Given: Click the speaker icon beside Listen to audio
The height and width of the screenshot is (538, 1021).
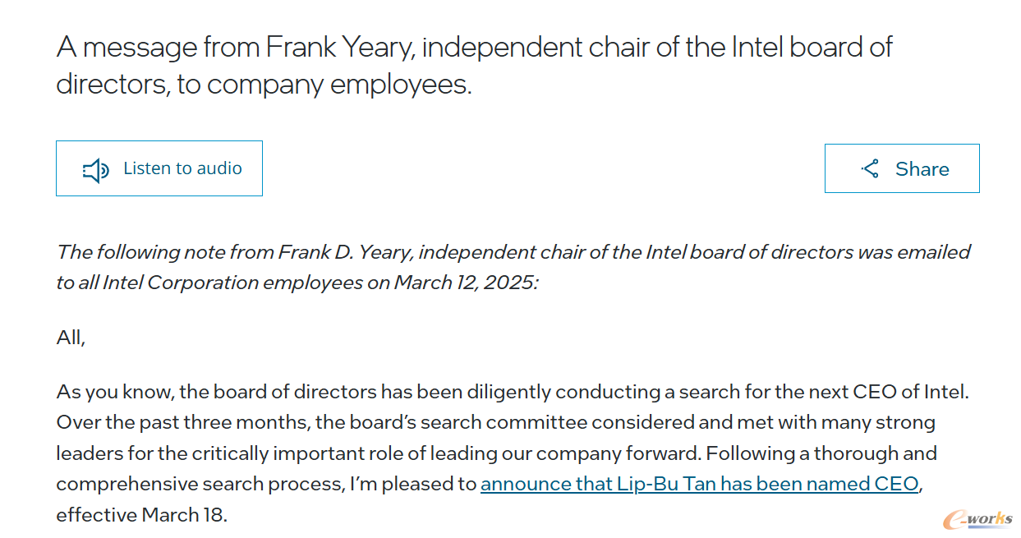Looking at the screenshot, I should (x=96, y=170).
